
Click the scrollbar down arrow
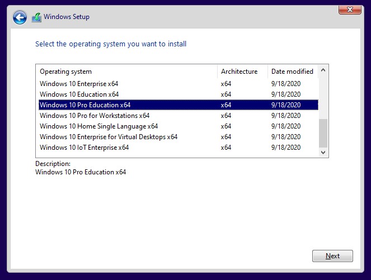323,153
